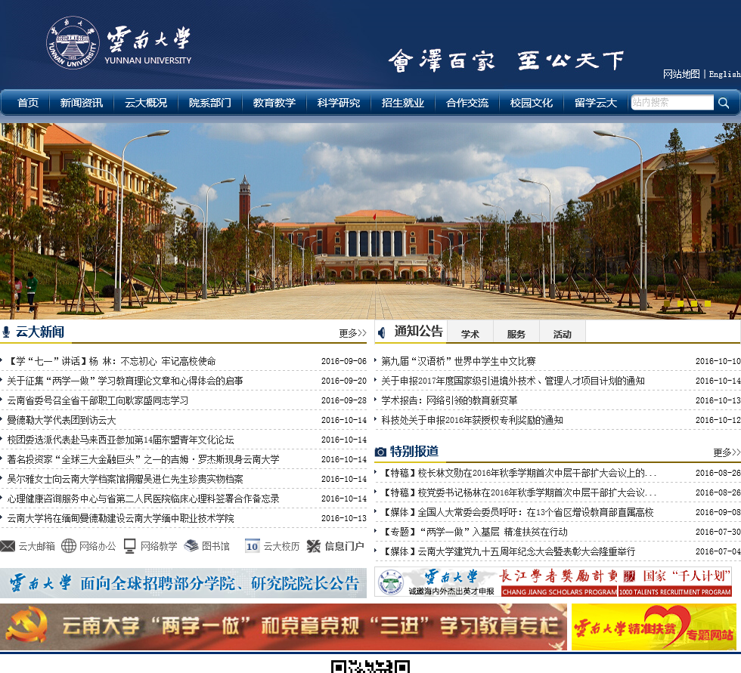Open news 【学"七一"讲话】杨林:不忘初心
Image resolution: width=741 pixels, height=673 pixels.
111,362
